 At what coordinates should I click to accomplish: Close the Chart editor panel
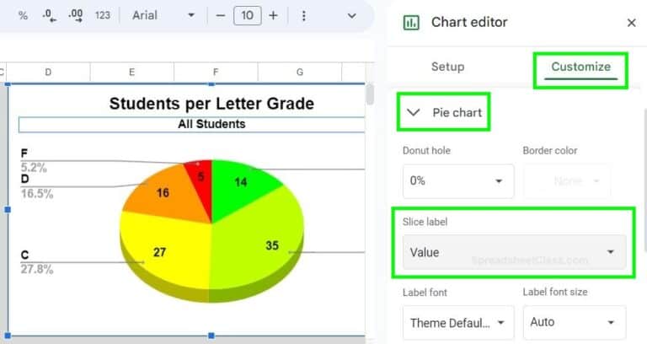click(631, 23)
